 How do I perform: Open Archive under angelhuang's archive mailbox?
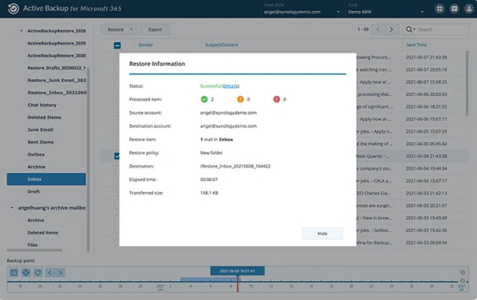[36, 220]
